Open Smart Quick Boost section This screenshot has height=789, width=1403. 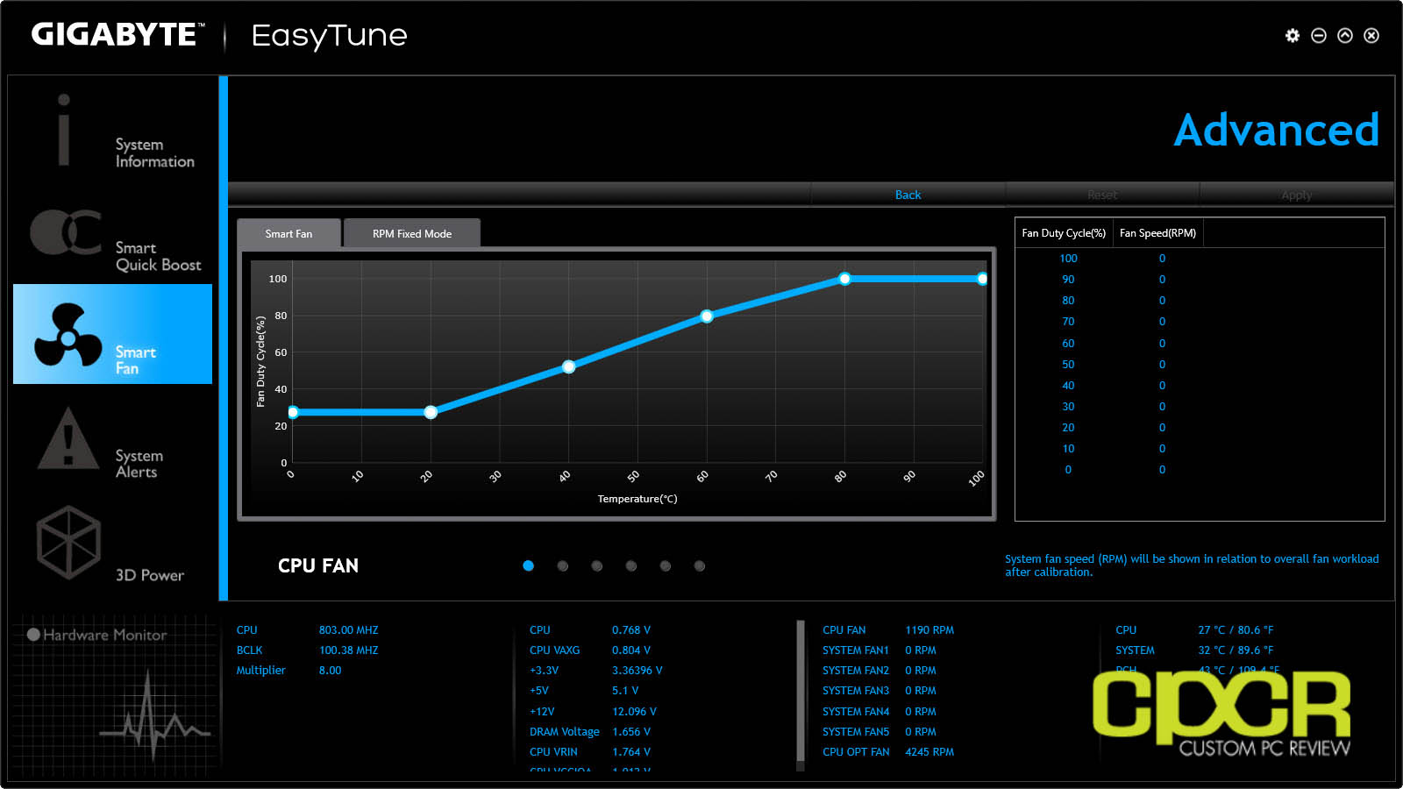112,235
